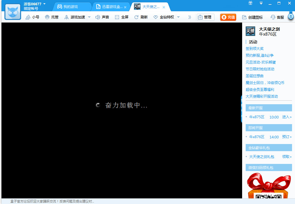Click the 14:00 opening time text
This screenshot has height=204, width=295.
tap(274, 137)
